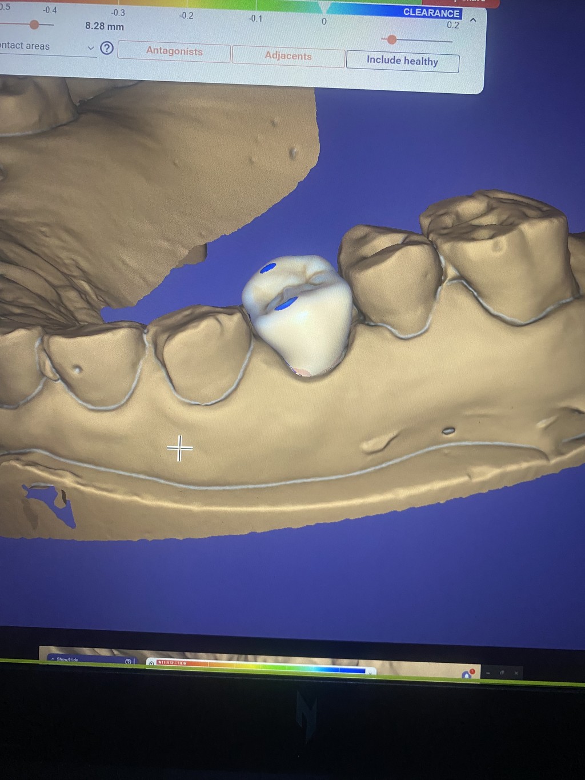
Task: Expand the Show/Hide panel at the bottom
Action: (x=53, y=659)
